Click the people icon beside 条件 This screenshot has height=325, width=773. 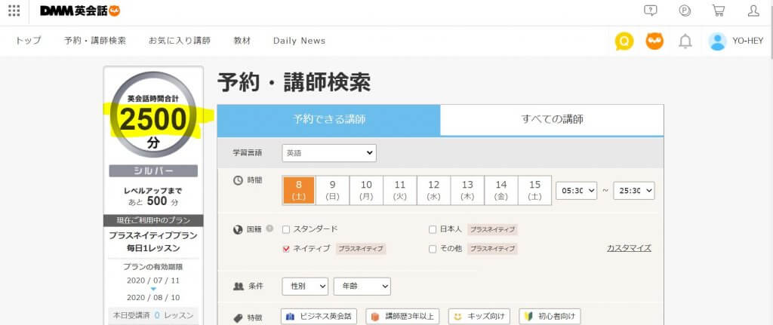click(x=239, y=286)
